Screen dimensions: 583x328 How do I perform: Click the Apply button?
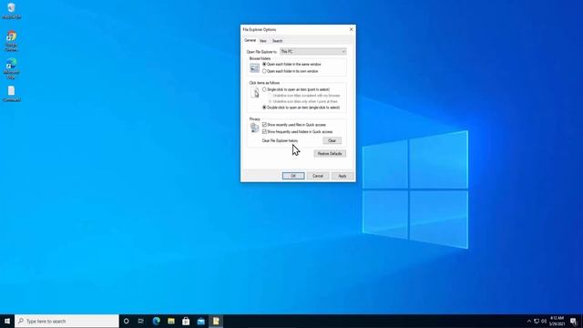click(x=343, y=176)
